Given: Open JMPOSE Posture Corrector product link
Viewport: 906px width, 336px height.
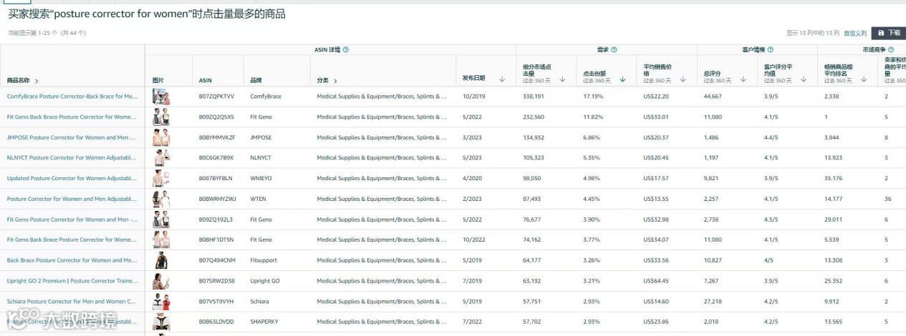Looking at the screenshot, I should coord(71,137).
